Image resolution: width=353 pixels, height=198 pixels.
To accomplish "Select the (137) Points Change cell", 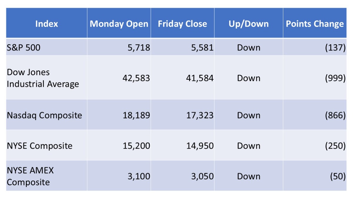I will tap(335, 48).
